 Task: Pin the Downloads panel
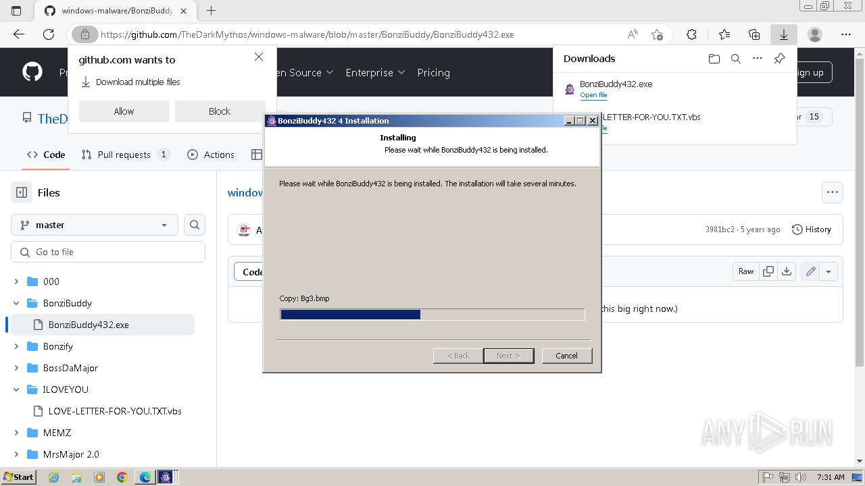coord(779,59)
